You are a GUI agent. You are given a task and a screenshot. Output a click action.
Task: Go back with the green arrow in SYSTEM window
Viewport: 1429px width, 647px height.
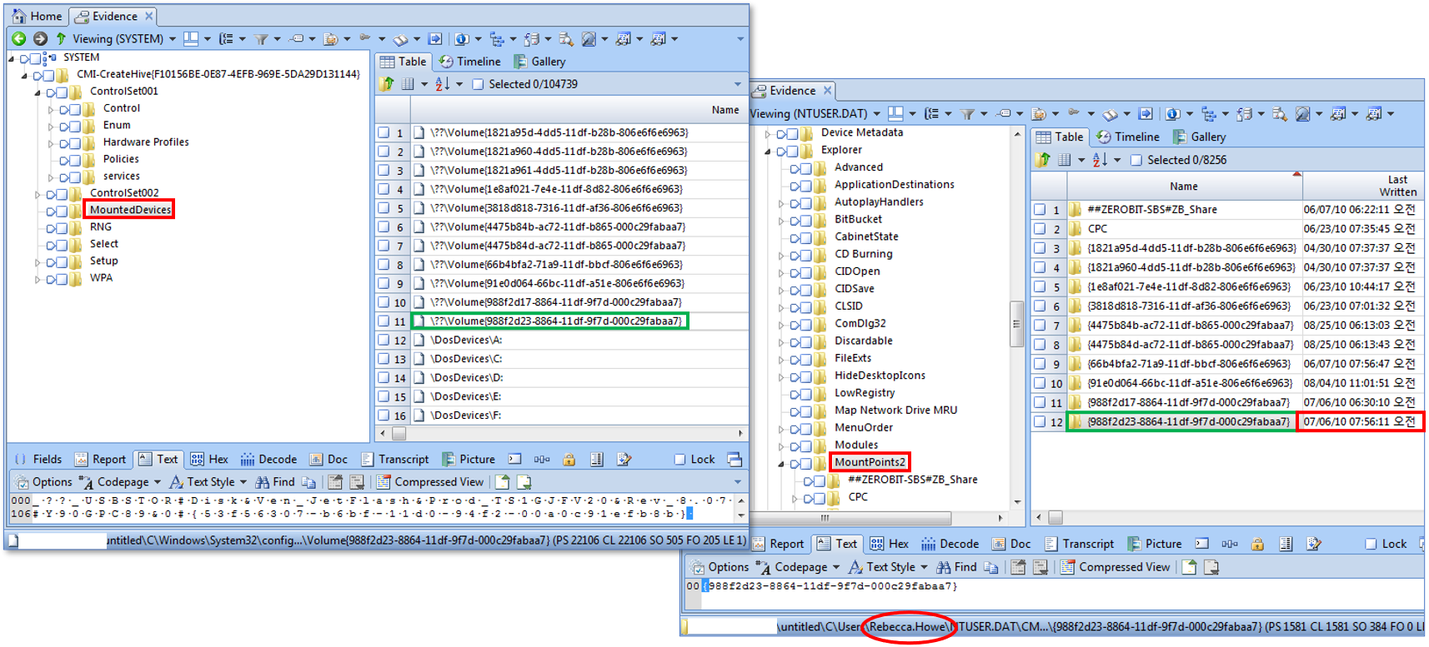click(18, 38)
